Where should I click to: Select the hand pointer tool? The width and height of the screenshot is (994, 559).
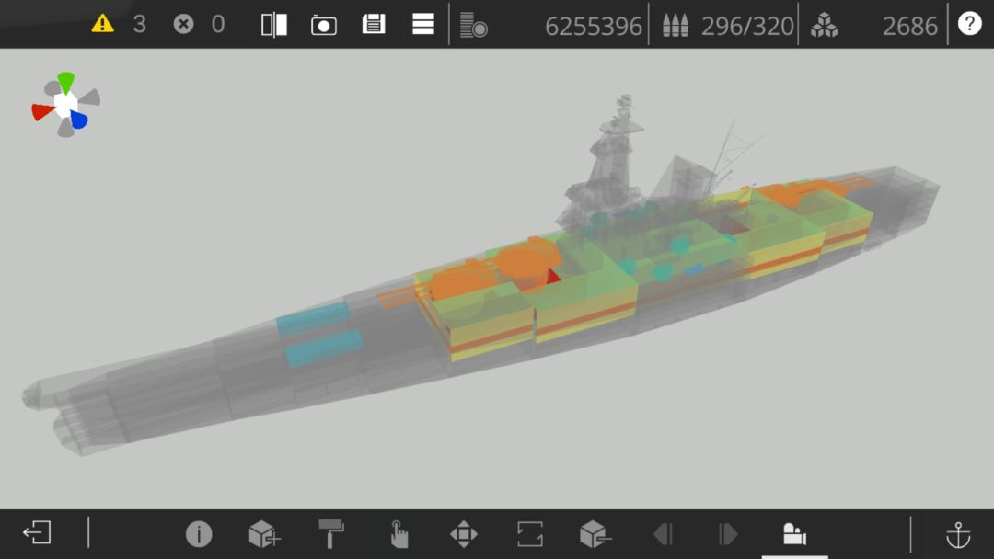[399, 534]
